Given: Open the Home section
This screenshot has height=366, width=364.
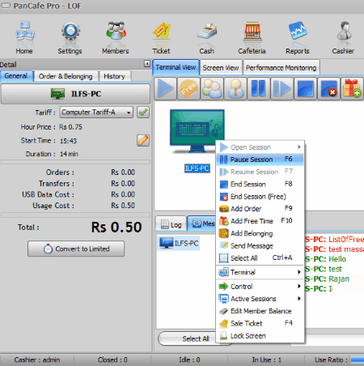Looking at the screenshot, I should click(x=24, y=38).
